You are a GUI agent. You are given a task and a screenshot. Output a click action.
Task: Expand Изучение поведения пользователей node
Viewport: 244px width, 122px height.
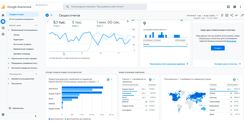pyautogui.click(x=9, y=68)
